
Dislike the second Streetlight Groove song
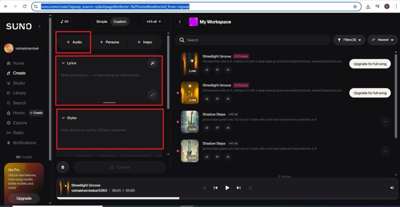217,99
